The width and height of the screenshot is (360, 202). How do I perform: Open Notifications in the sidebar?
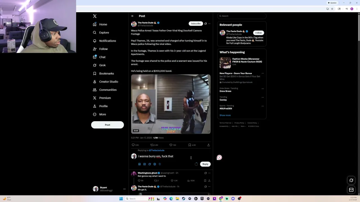point(104,41)
